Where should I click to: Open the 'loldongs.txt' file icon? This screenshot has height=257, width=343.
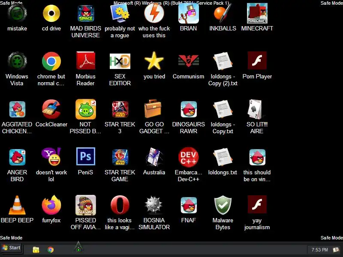(x=223, y=157)
